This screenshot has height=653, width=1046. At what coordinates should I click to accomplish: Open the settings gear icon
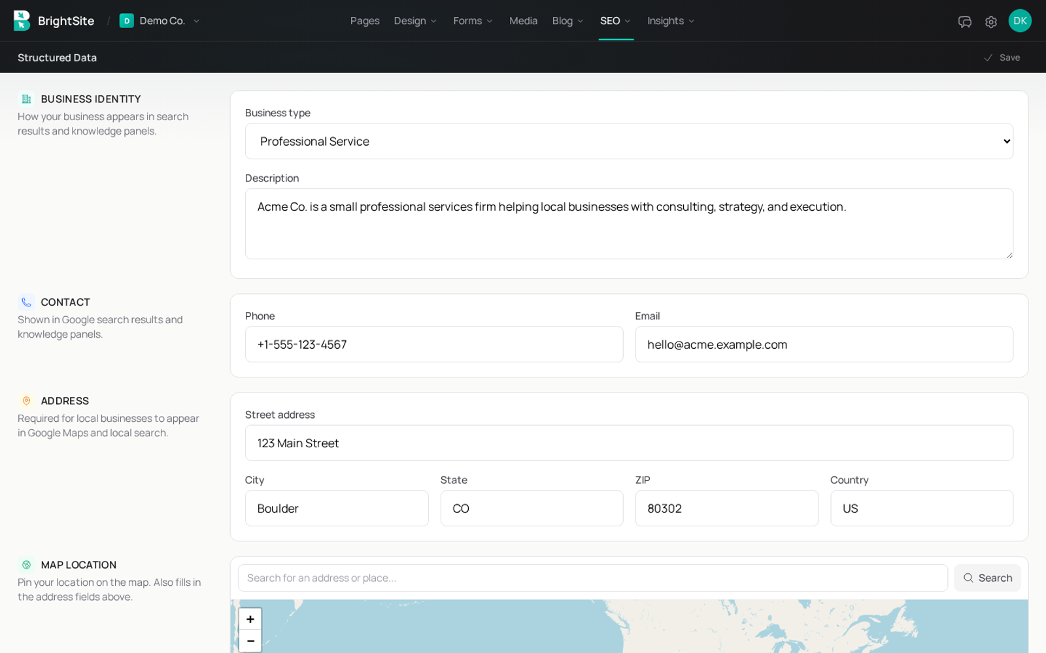tap(991, 22)
